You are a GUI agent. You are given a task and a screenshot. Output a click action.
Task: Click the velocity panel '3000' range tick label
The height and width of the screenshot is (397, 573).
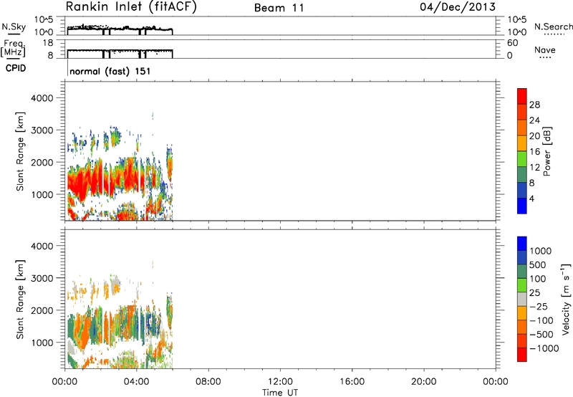point(42,278)
